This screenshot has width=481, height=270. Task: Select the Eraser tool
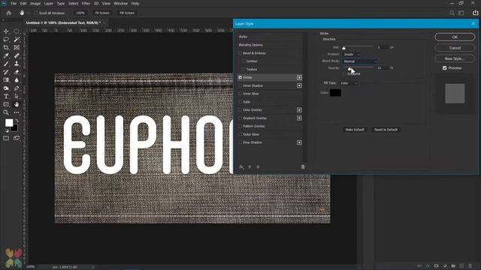point(17,72)
